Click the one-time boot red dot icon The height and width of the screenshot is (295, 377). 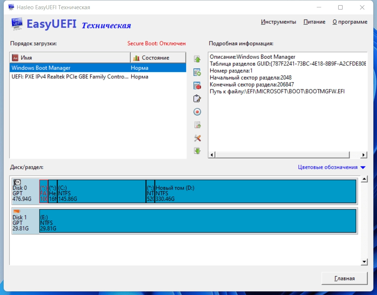tap(197, 112)
